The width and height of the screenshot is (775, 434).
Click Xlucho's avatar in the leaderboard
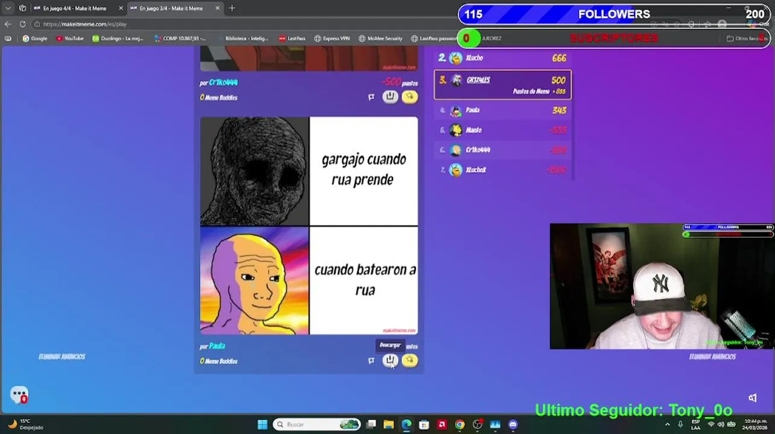pyautogui.click(x=456, y=58)
